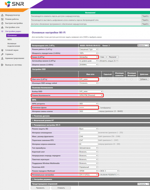The height and width of the screenshot is (190, 150).
Task: Click Перейти for firmware update notice
Action: (145, 24)
